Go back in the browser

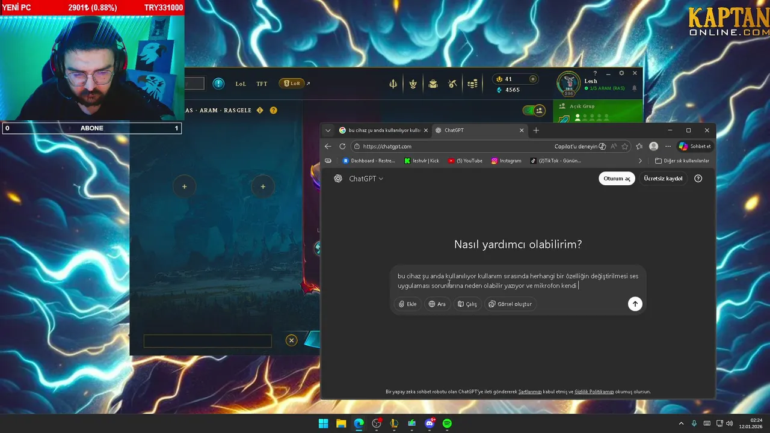coord(328,146)
